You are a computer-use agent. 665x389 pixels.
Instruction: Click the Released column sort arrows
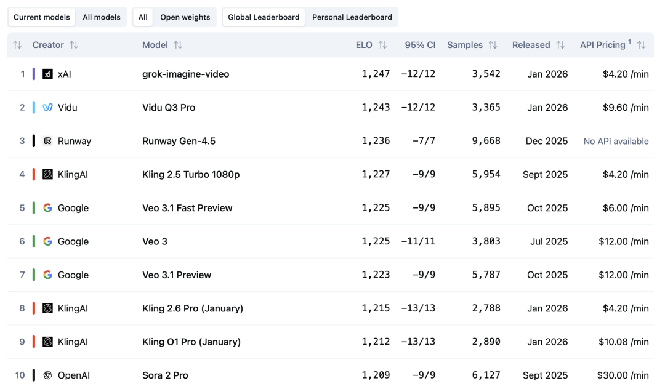(x=560, y=45)
